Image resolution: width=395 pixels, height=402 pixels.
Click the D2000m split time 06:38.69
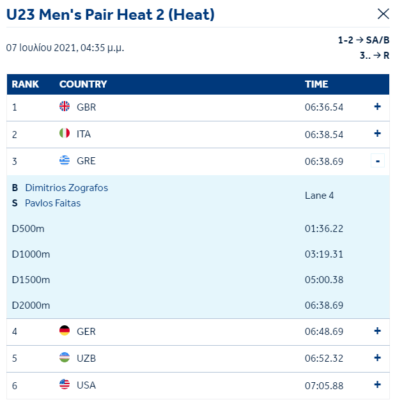[x=324, y=305]
